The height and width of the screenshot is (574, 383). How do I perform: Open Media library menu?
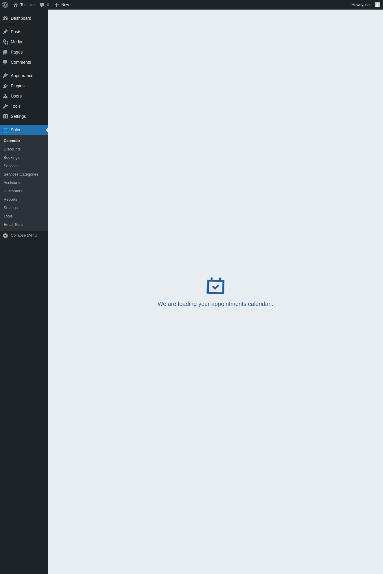pos(24,42)
